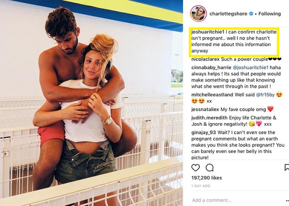Click the blue verified badge
Screen dimensions: 289x206
coord(251,13)
